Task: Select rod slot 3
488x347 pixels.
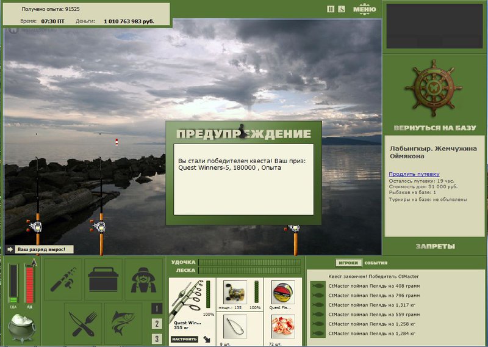Action: coord(157,338)
